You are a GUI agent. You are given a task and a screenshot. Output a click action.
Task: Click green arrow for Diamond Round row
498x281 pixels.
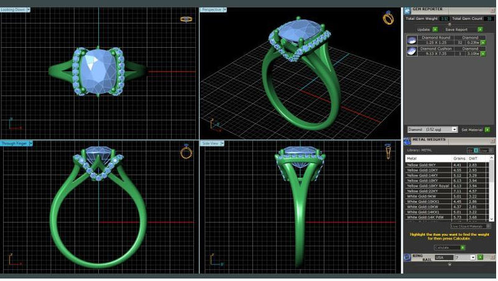(483, 43)
